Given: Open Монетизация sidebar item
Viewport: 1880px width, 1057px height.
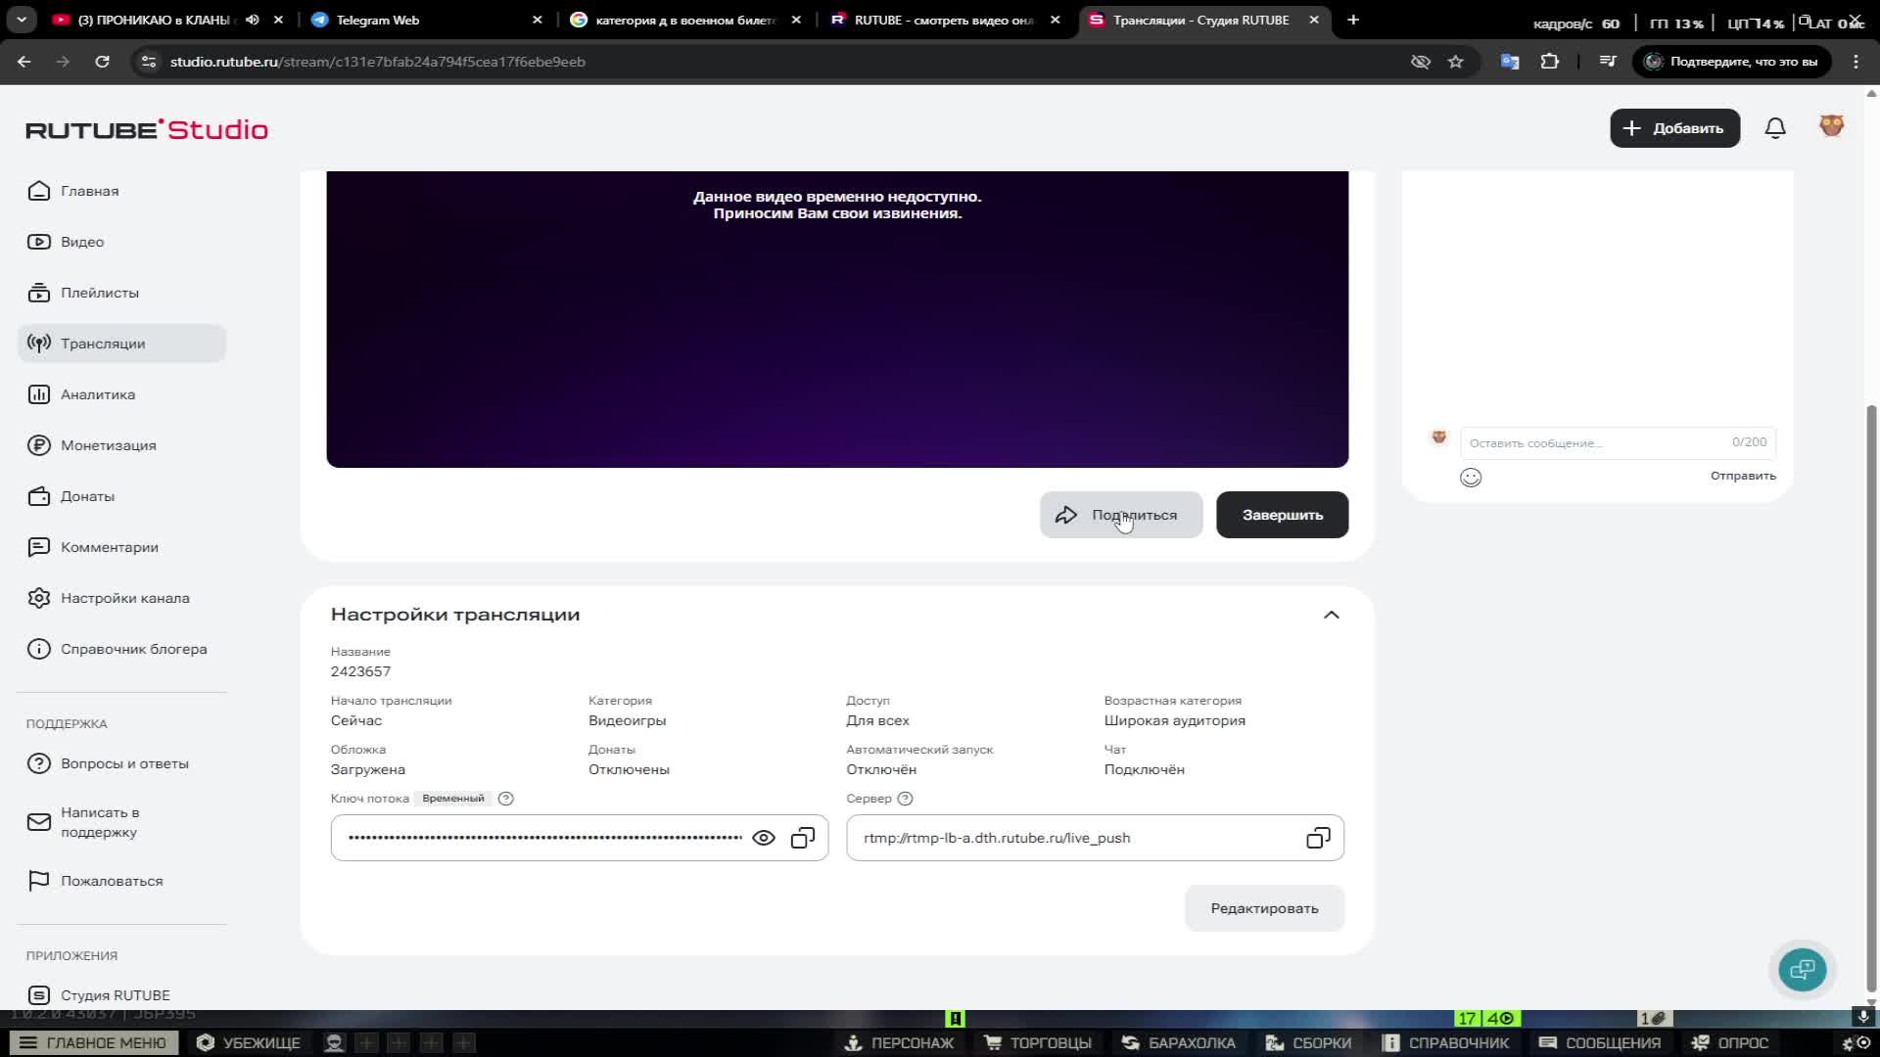Looking at the screenshot, I should tap(108, 445).
